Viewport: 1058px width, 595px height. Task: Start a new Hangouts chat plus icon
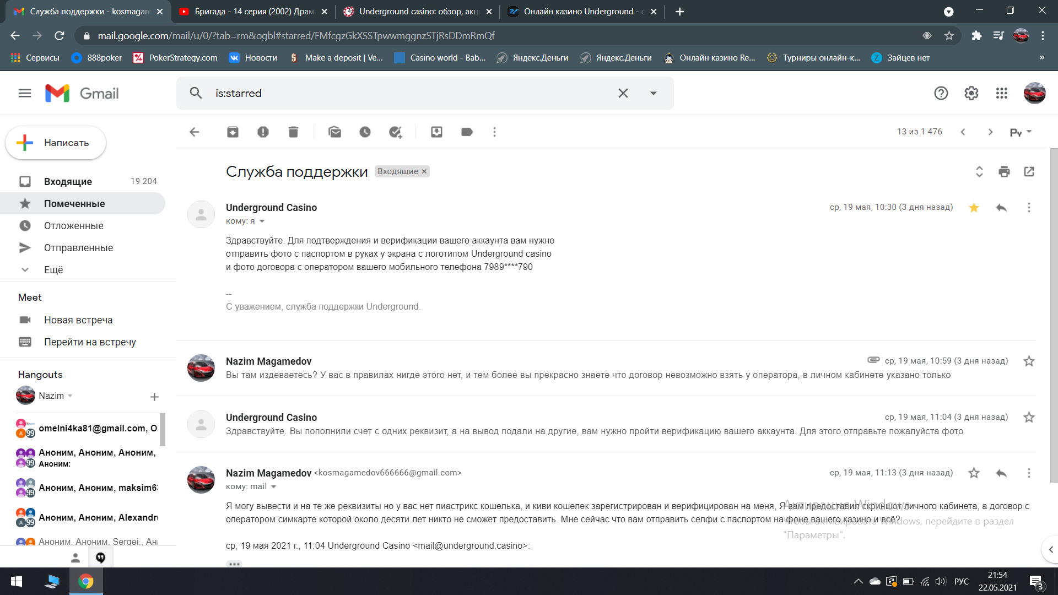[154, 397]
